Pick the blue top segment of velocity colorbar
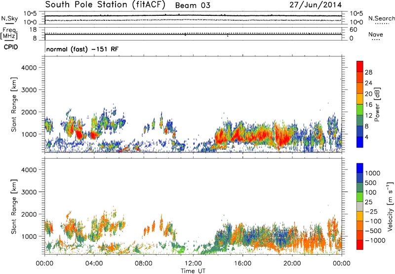 (360, 168)
